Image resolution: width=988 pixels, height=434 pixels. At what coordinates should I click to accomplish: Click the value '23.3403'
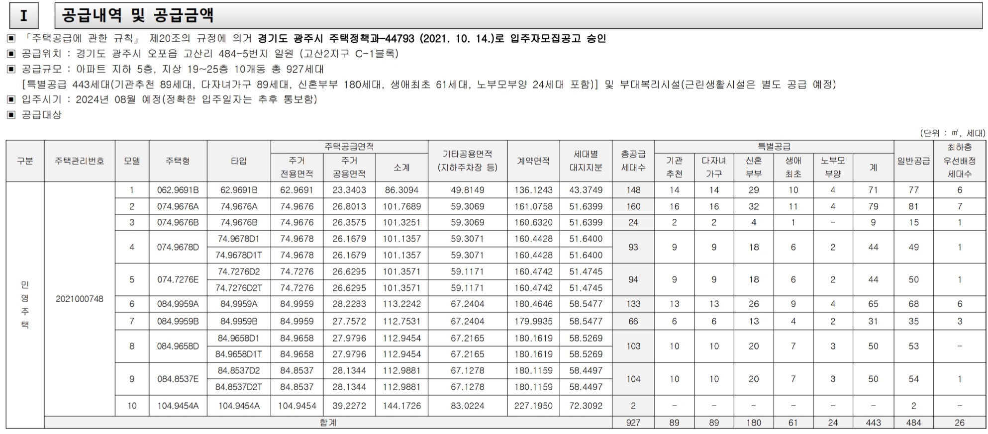click(349, 190)
